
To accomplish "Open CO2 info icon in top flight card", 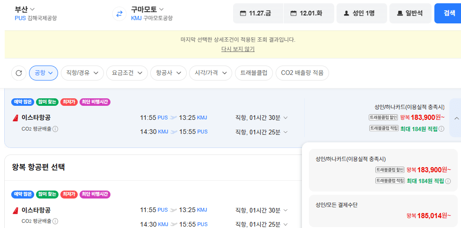I will pyautogui.click(x=55, y=129).
